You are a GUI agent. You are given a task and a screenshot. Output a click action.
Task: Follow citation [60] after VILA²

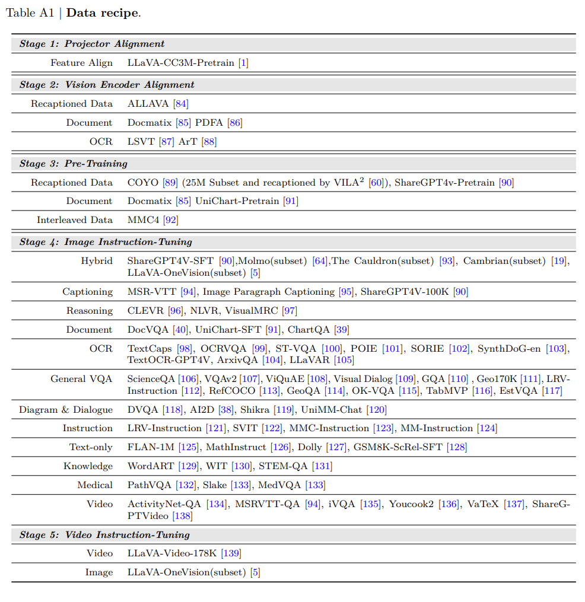(x=376, y=183)
